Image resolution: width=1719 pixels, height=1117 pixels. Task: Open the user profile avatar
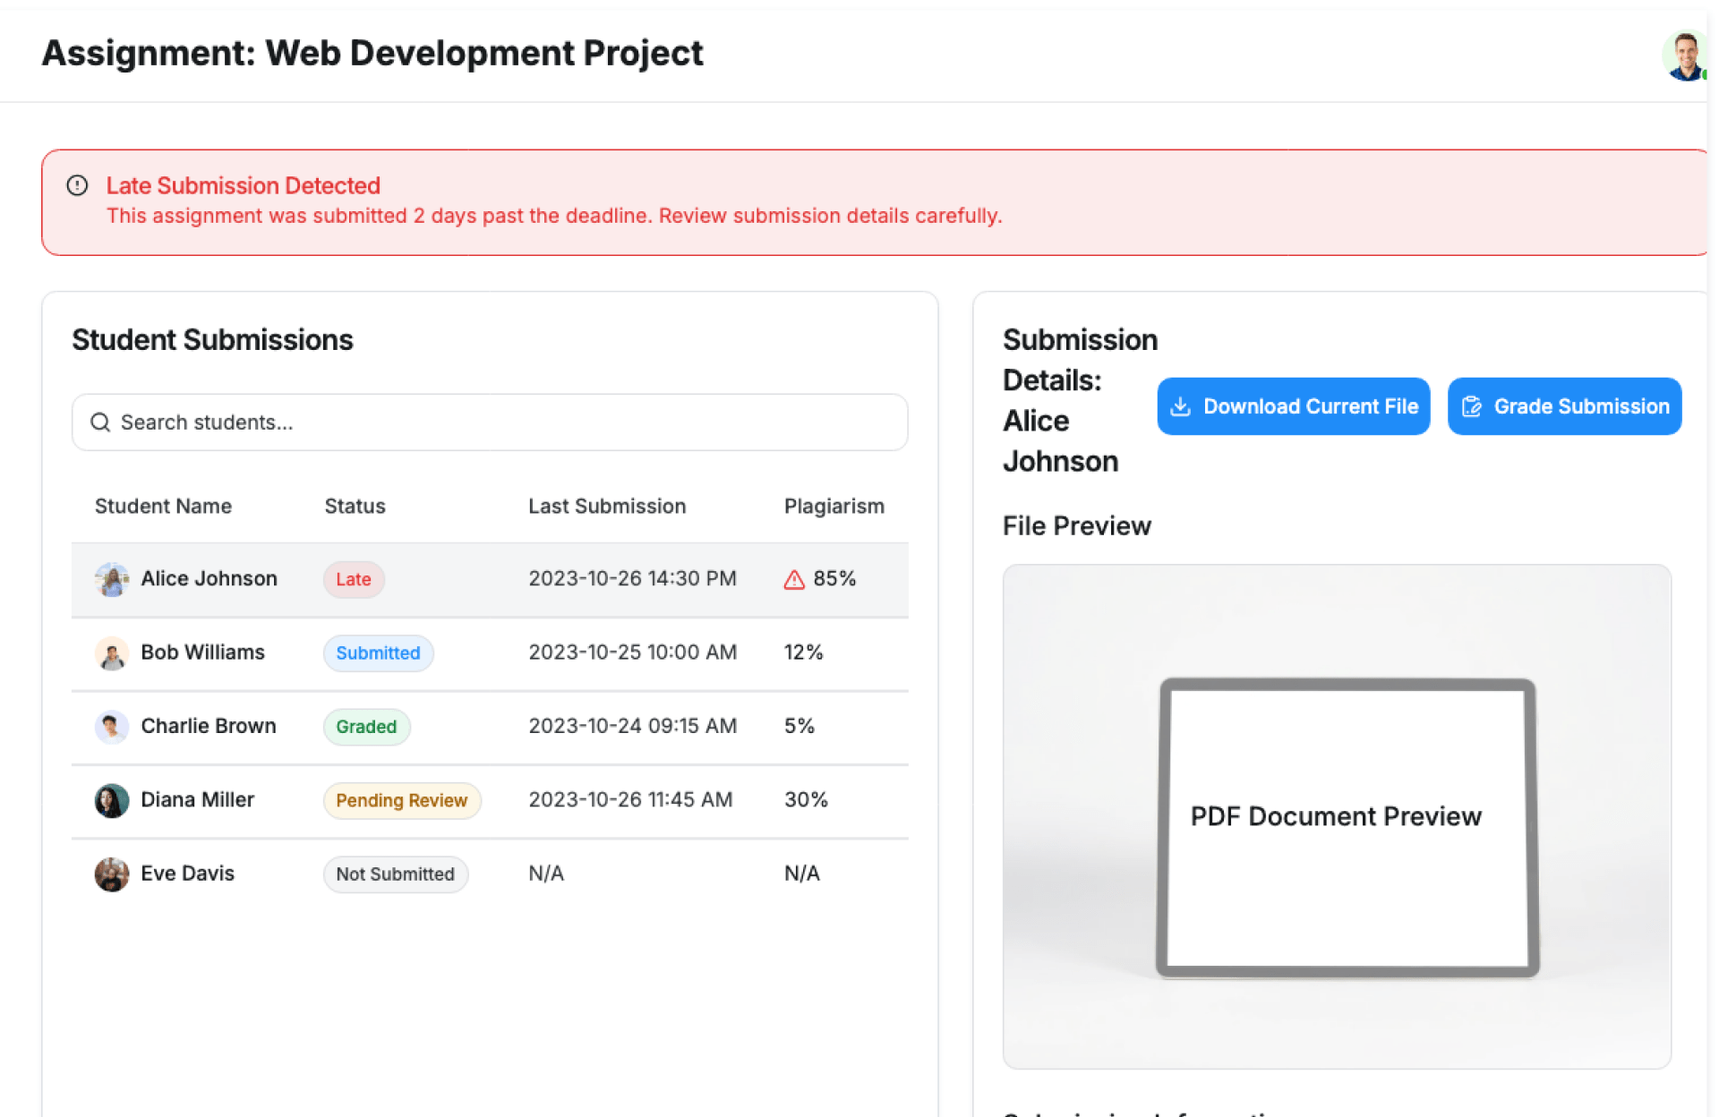[x=1685, y=55]
